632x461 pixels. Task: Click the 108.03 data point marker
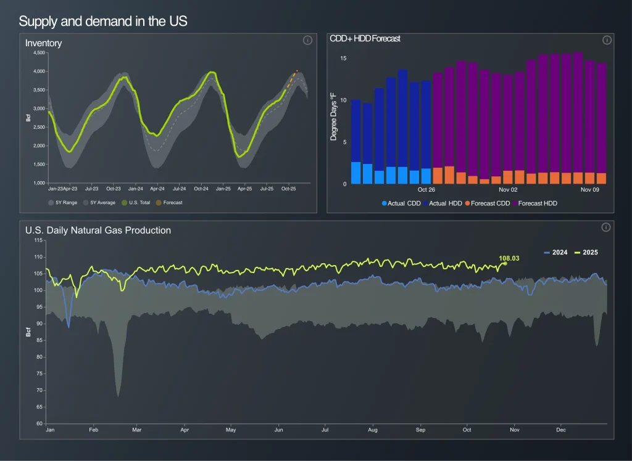[505, 263]
